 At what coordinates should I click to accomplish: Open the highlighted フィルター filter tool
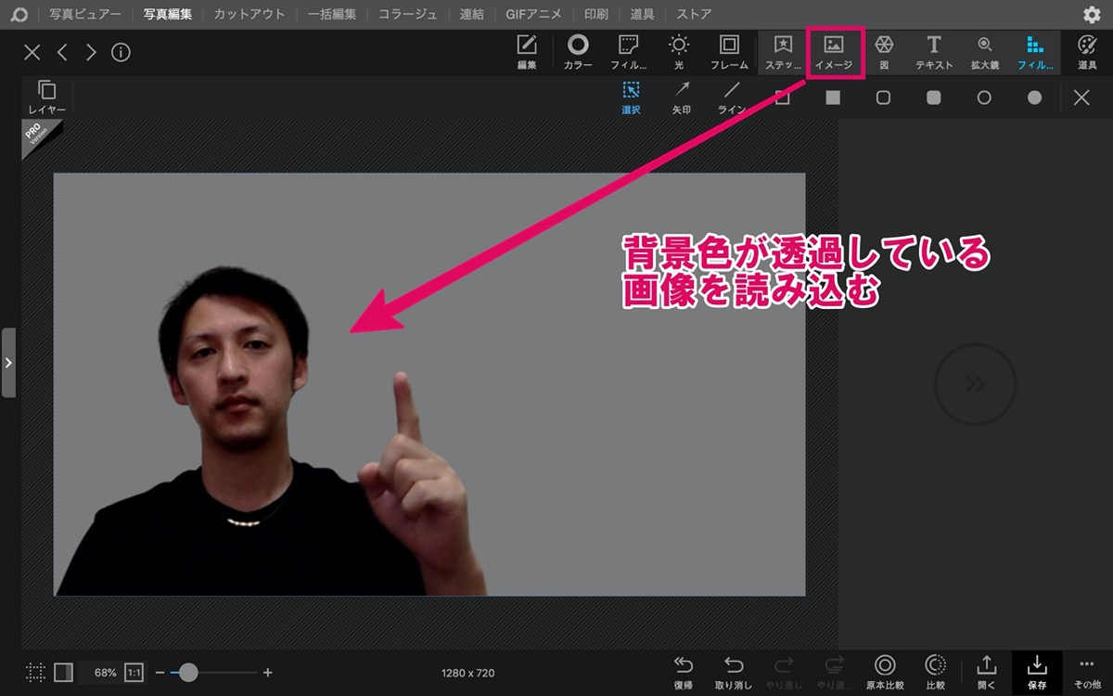pyautogui.click(x=1035, y=53)
